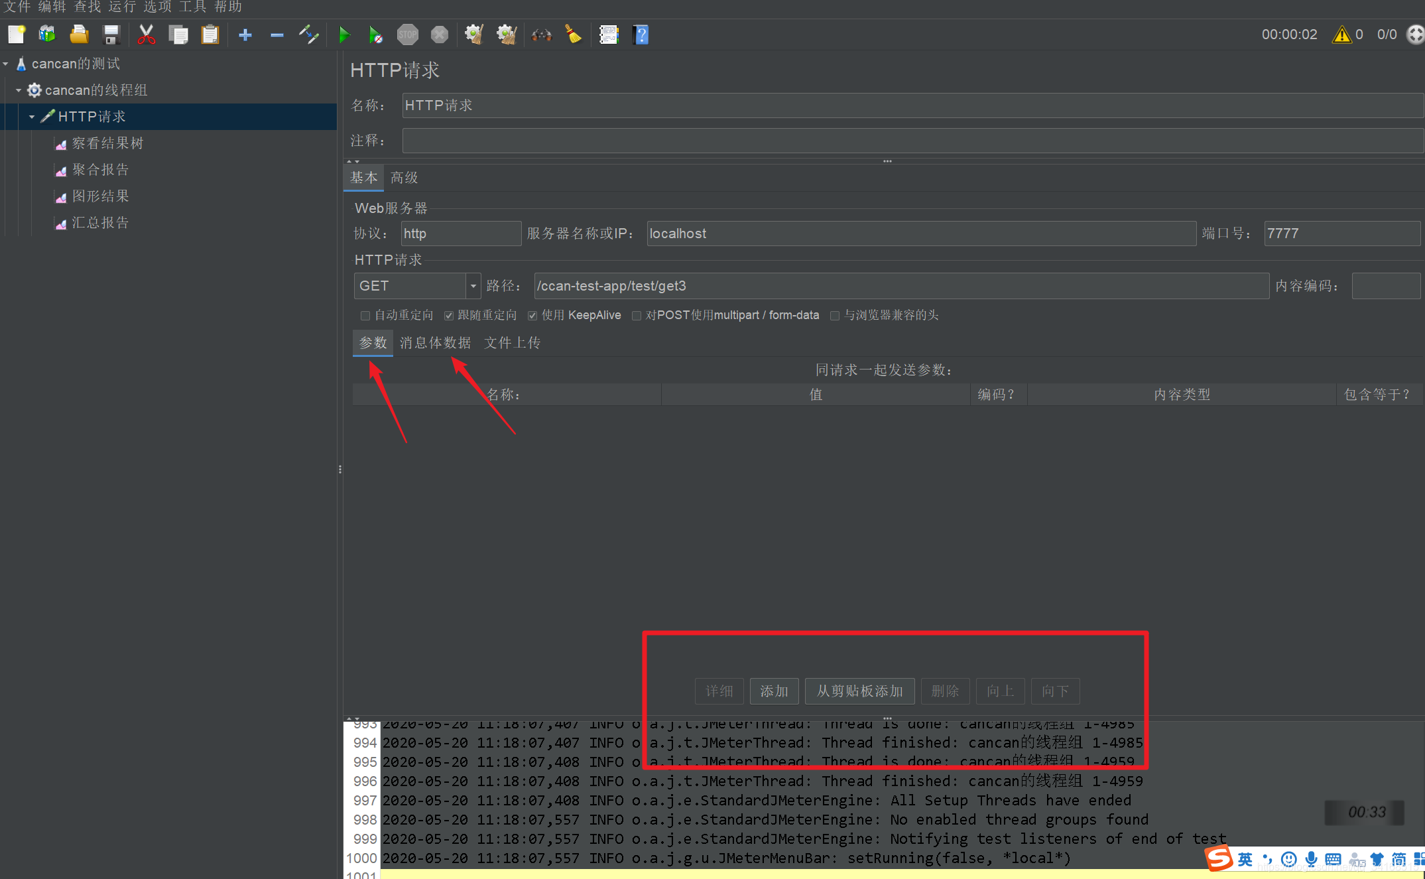
Task: Open the GET method dropdown
Action: [x=473, y=286]
